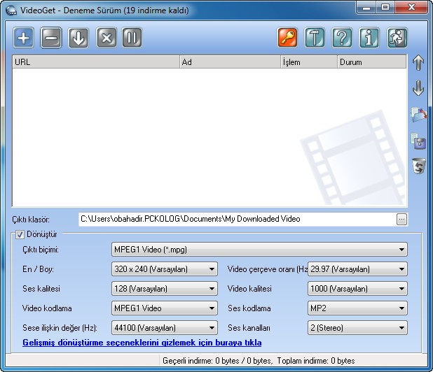This screenshot has height=372, width=433.
Task: Click the Add video (plus) button
Action: pyautogui.click(x=24, y=38)
